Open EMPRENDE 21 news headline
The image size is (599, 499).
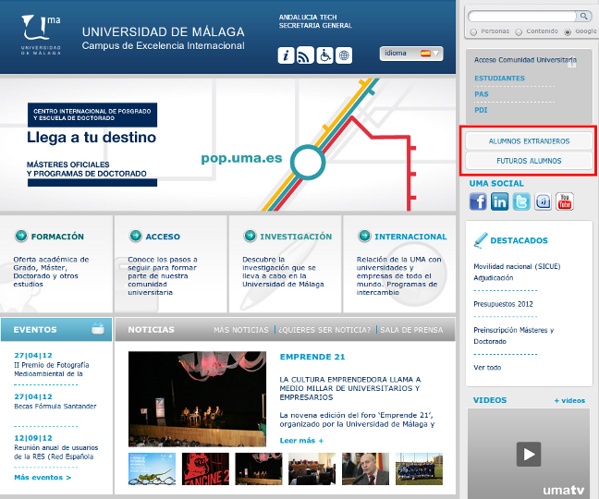click(x=312, y=357)
